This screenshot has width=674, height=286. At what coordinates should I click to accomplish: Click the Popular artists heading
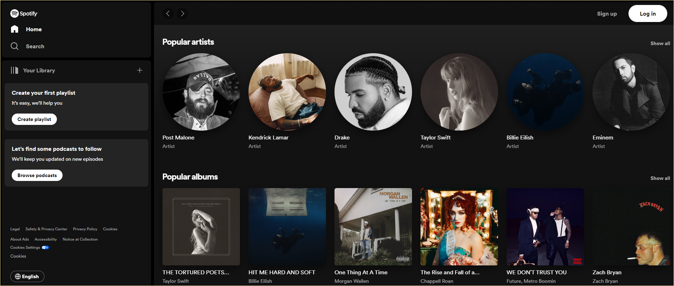[x=188, y=42]
